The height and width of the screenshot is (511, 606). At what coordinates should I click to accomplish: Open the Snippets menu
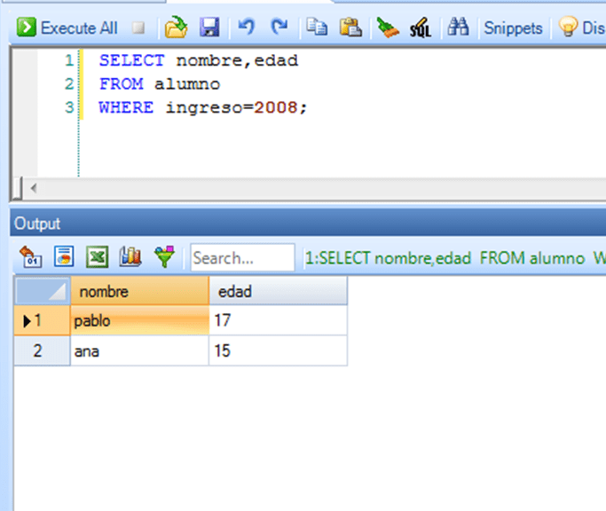[513, 28]
